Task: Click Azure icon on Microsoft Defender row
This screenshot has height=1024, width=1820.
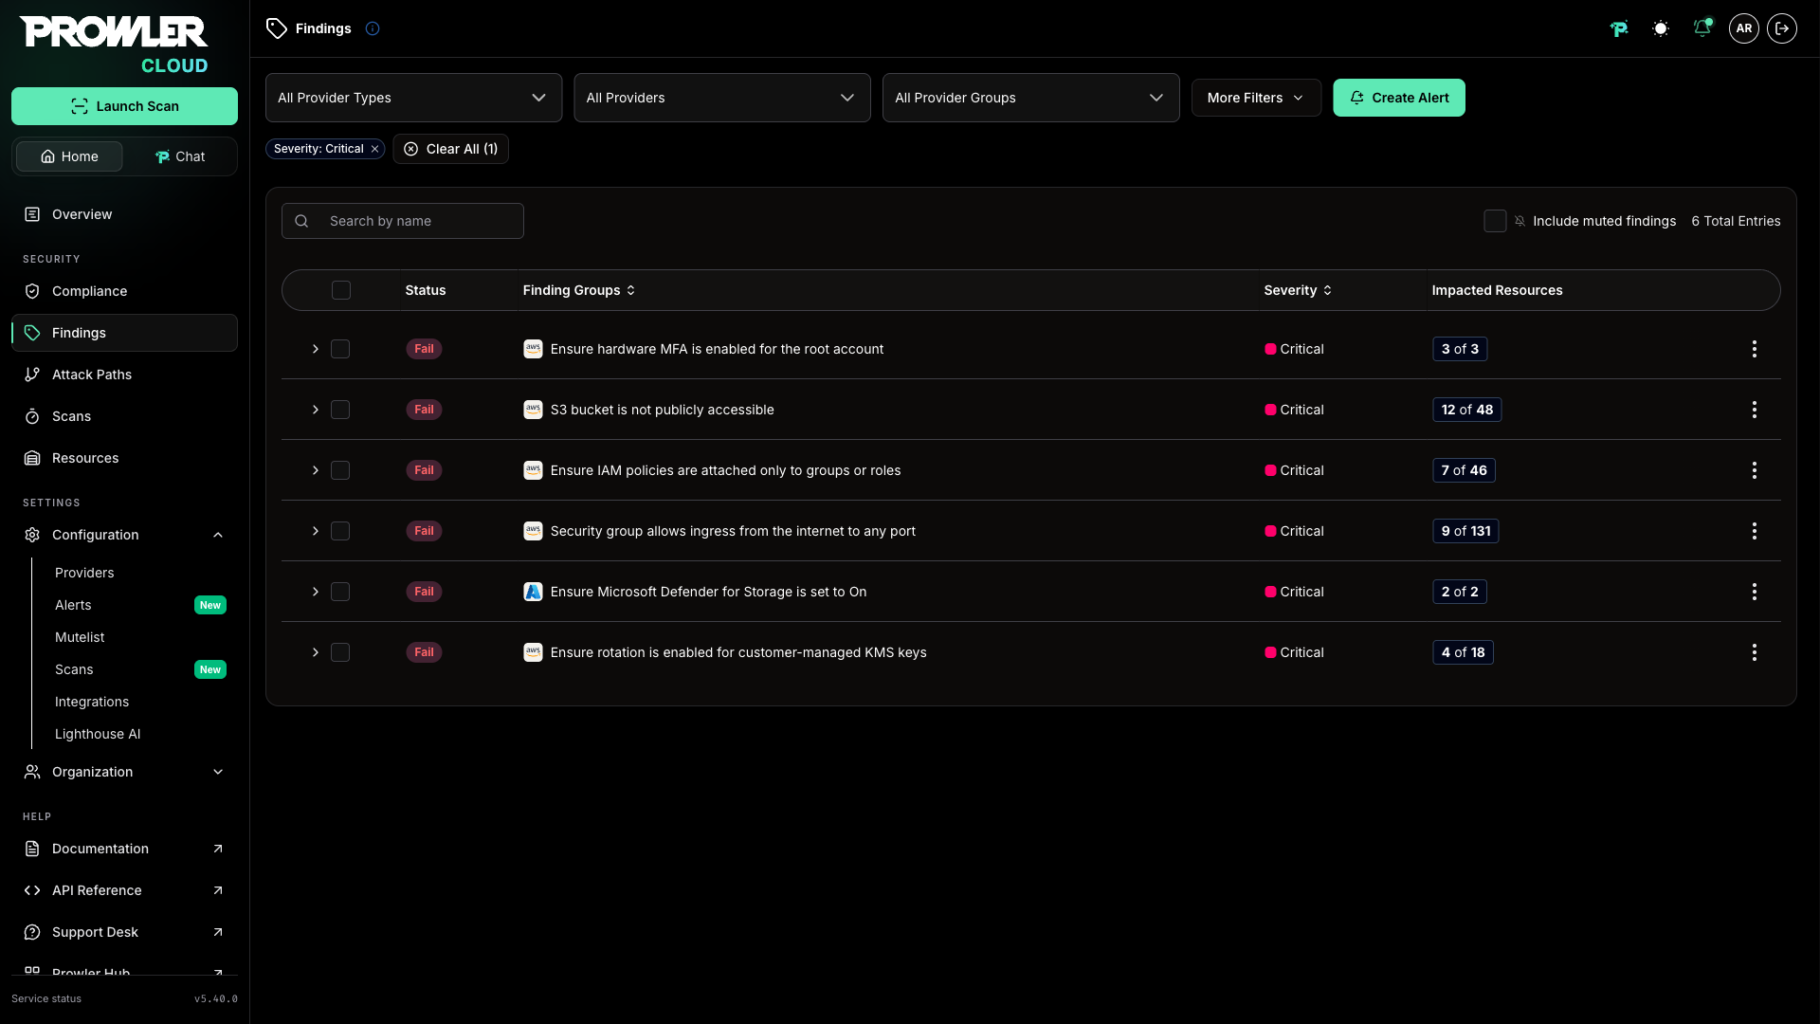Action: 533,592
